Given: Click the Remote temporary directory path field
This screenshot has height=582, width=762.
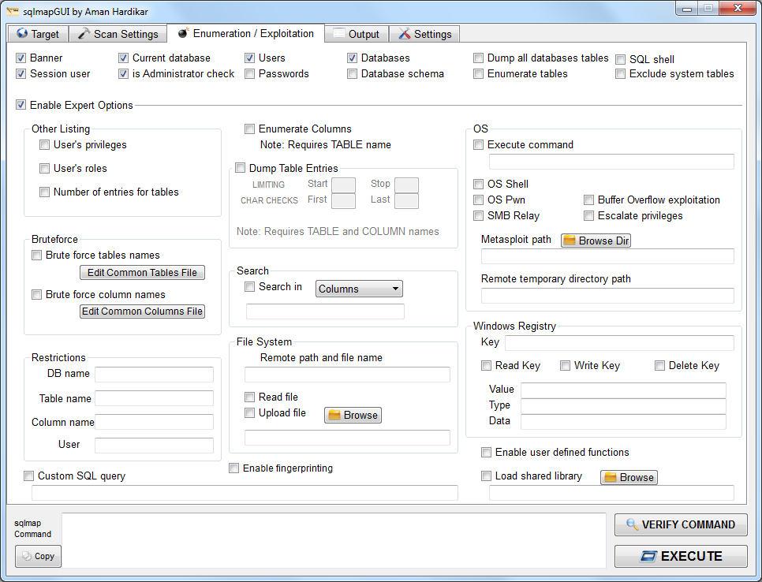Looking at the screenshot, I should 607,296.
